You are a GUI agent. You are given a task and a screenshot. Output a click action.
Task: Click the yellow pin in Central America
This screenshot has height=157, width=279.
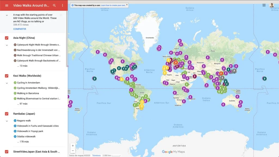tap(122, 79)
